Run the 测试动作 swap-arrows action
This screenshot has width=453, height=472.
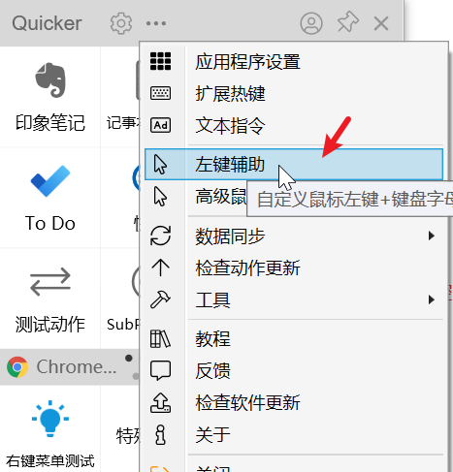coord(50,299)
